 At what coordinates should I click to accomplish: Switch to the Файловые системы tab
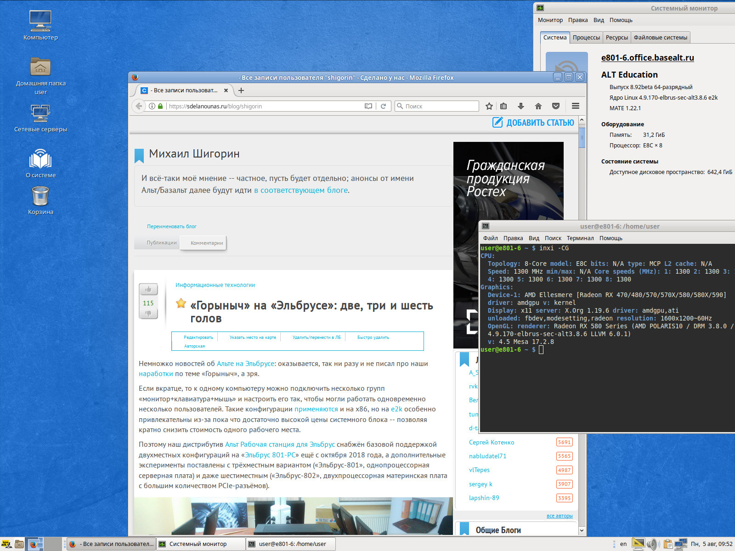click(x=661, y=38)
